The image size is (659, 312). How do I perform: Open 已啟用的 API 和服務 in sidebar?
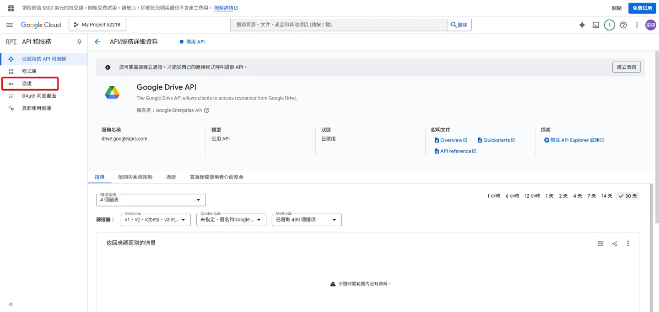(x=44, y=59)
